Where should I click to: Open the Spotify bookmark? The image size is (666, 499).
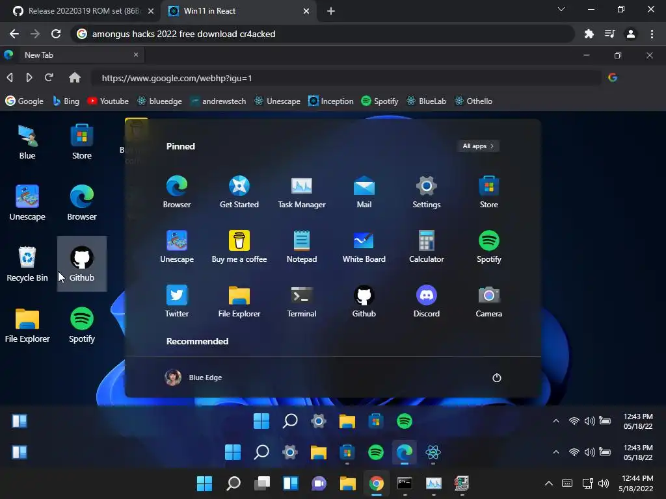[x=379, y=101]
